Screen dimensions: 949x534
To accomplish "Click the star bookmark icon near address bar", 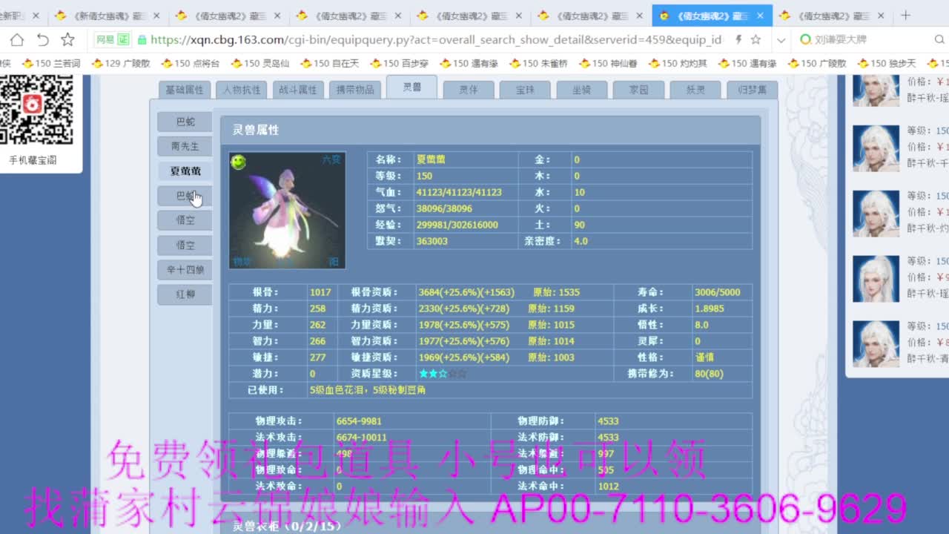I will [x=67, y=39].
